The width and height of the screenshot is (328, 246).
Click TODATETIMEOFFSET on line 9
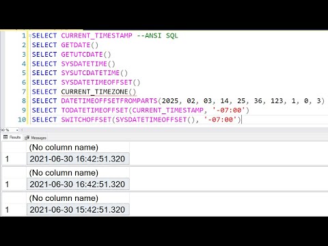point(94,110)
